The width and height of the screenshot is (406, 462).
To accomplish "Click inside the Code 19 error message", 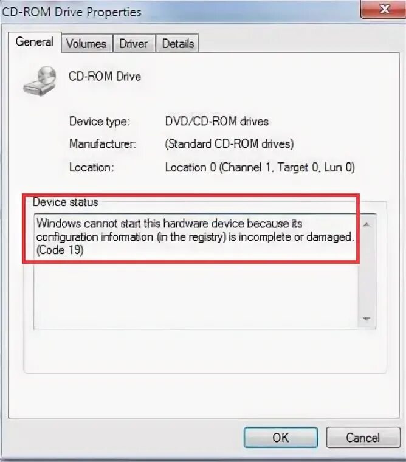I will 195,237.
